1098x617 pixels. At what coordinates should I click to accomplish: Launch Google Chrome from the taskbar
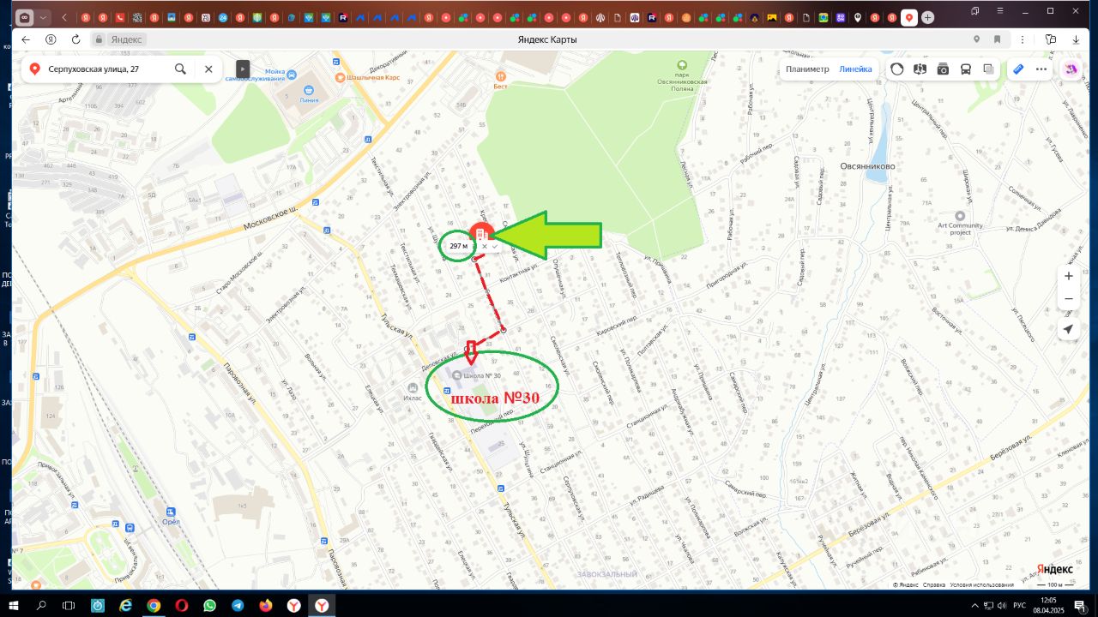154,606
